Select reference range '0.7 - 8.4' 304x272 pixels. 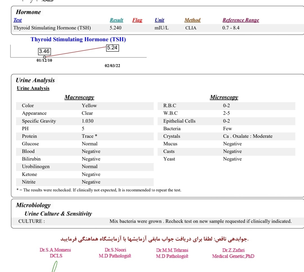[231, 28]
